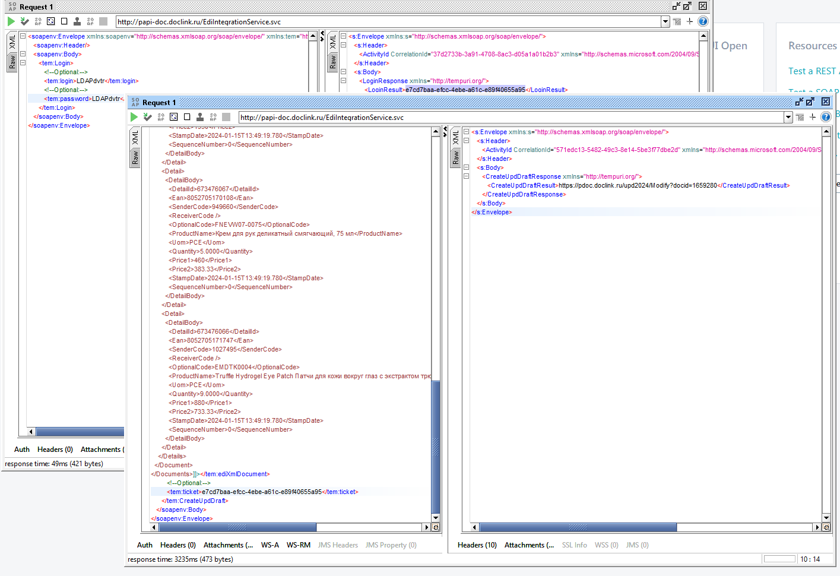Image resolution: width=840 pixels, height=576 pixels.
Task: Open Headers (10) tab under response panel
Action: [477, 545]
